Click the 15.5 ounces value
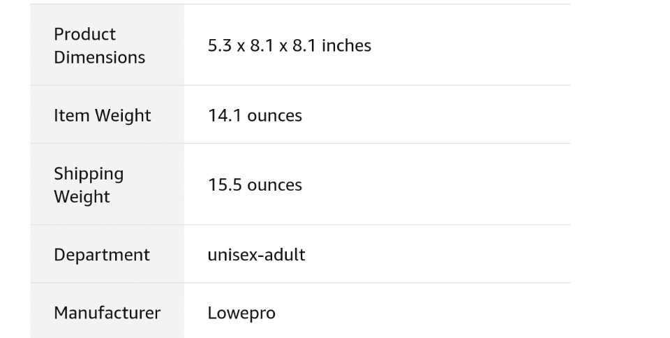This screenshot has height=338, width=670. [255, 185]
